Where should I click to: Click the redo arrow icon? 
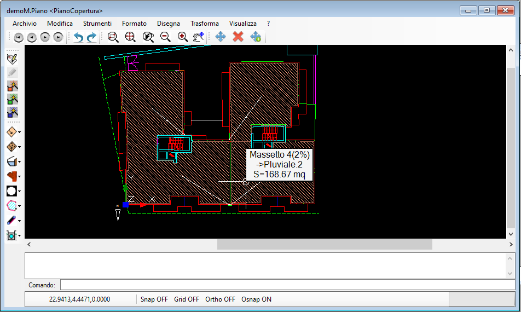91,37
